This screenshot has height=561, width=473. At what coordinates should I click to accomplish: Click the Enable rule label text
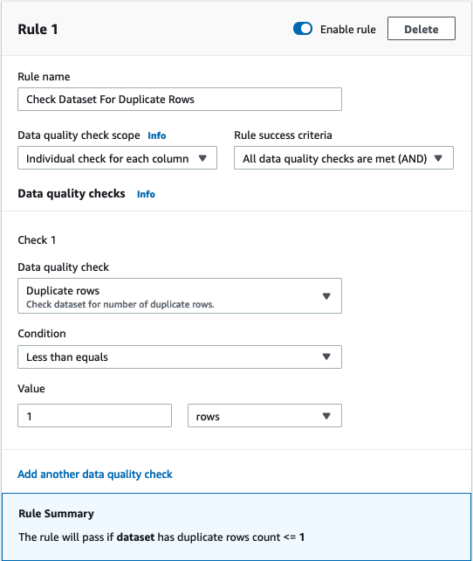pos(348,30)
